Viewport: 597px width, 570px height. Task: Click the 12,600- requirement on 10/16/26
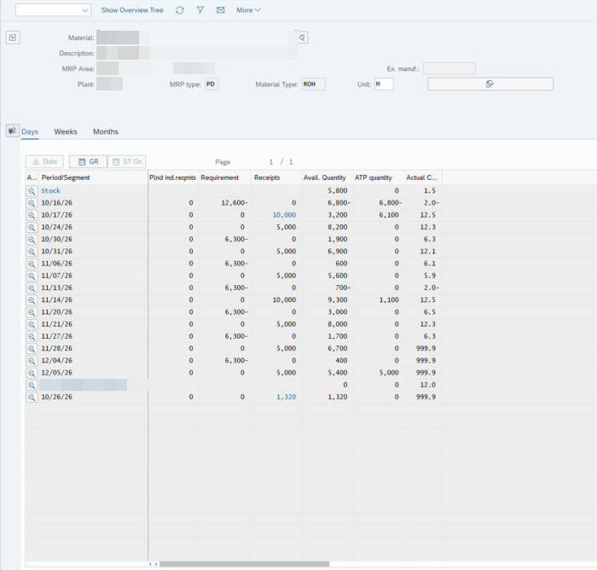tap(235, 203)
